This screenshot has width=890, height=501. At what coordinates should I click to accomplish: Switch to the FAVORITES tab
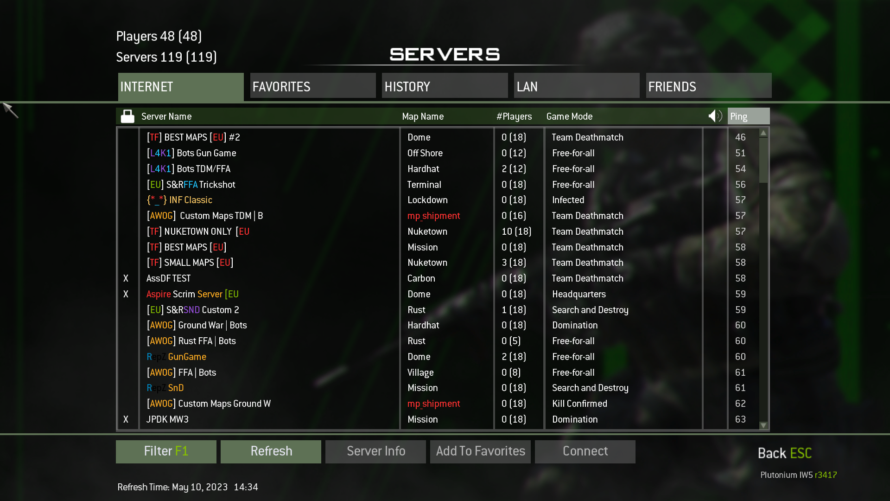313,86
